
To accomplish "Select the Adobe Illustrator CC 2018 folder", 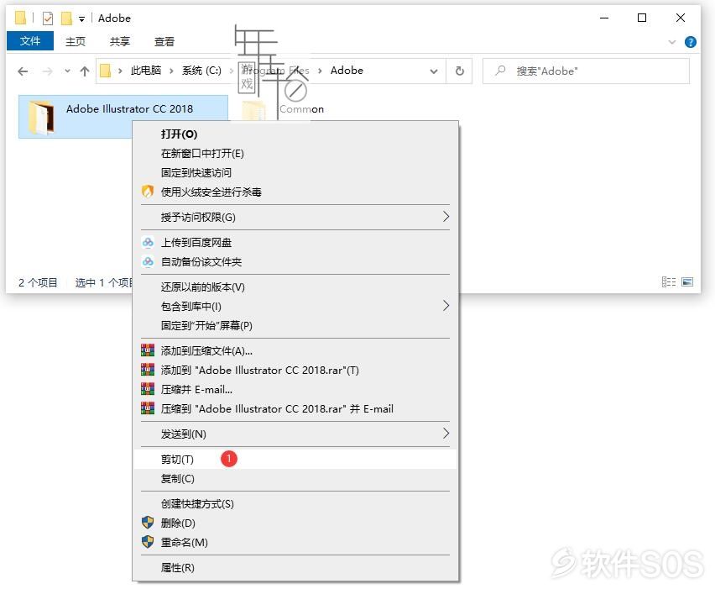I will [x=123, y=117].
